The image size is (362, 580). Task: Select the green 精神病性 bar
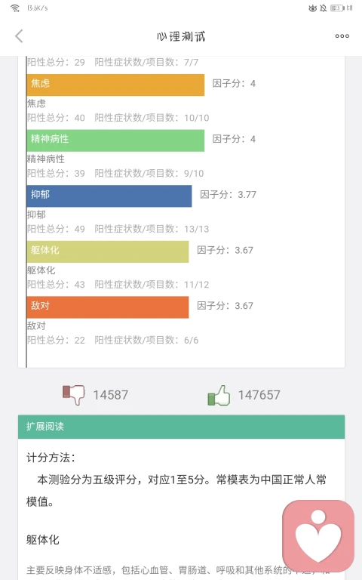tap(115, 140)
